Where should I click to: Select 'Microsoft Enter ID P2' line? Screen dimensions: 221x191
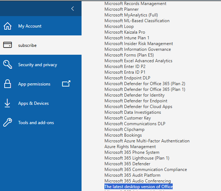(125, 67)
